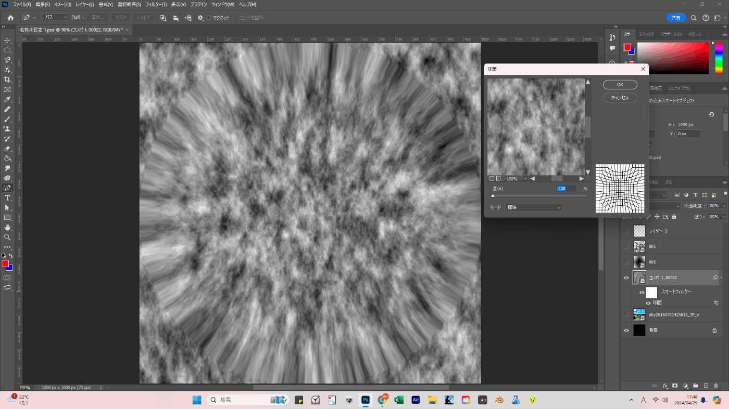Launch Excel from the taskbar
Screen dimensions: 729x409
click(399, 400)
